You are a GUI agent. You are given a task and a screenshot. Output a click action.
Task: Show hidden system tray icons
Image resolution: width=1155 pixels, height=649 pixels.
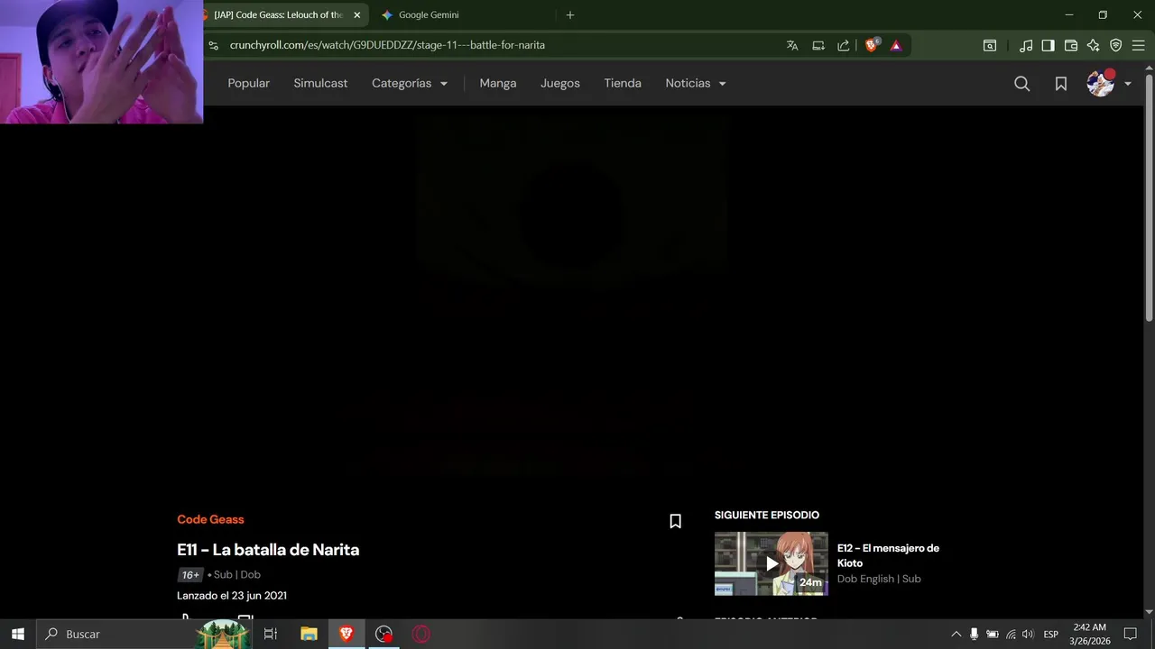[956, 635]
